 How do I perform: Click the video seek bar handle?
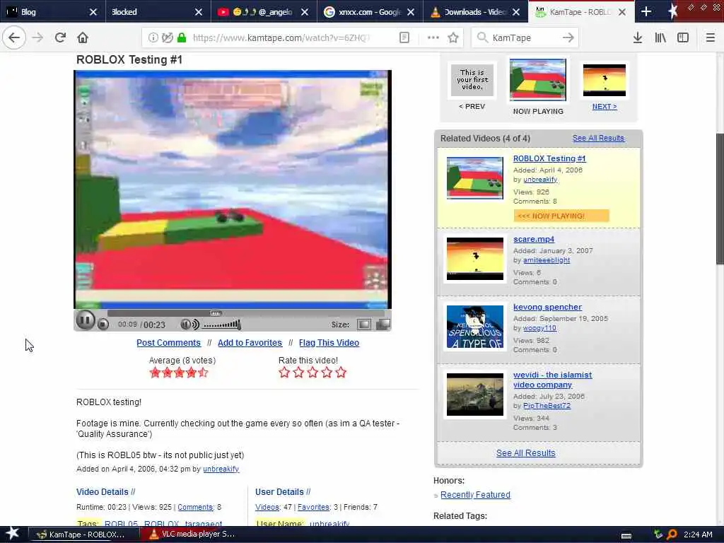pos(216,313)
